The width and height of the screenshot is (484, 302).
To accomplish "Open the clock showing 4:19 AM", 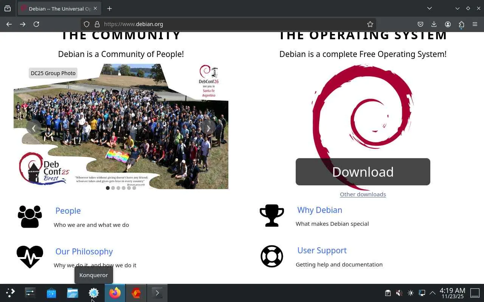I will [x=452, y=293].
